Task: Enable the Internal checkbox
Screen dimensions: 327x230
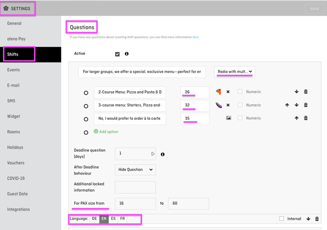Action: (282, 219)
